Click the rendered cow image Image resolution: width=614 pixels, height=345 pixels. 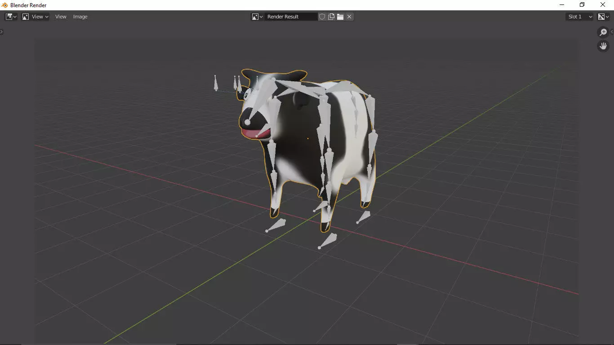pos(307,150)
